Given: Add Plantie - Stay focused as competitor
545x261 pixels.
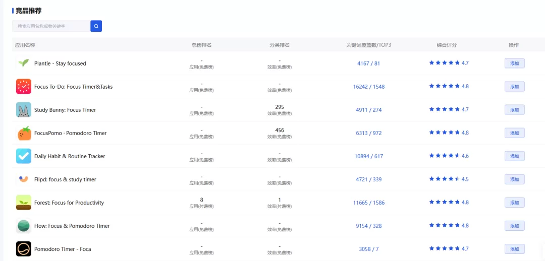Looking at the screenshot, I should (514, 63).
